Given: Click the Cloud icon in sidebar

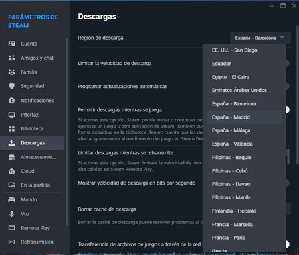Looking at the screenshot, I should 11,171.
